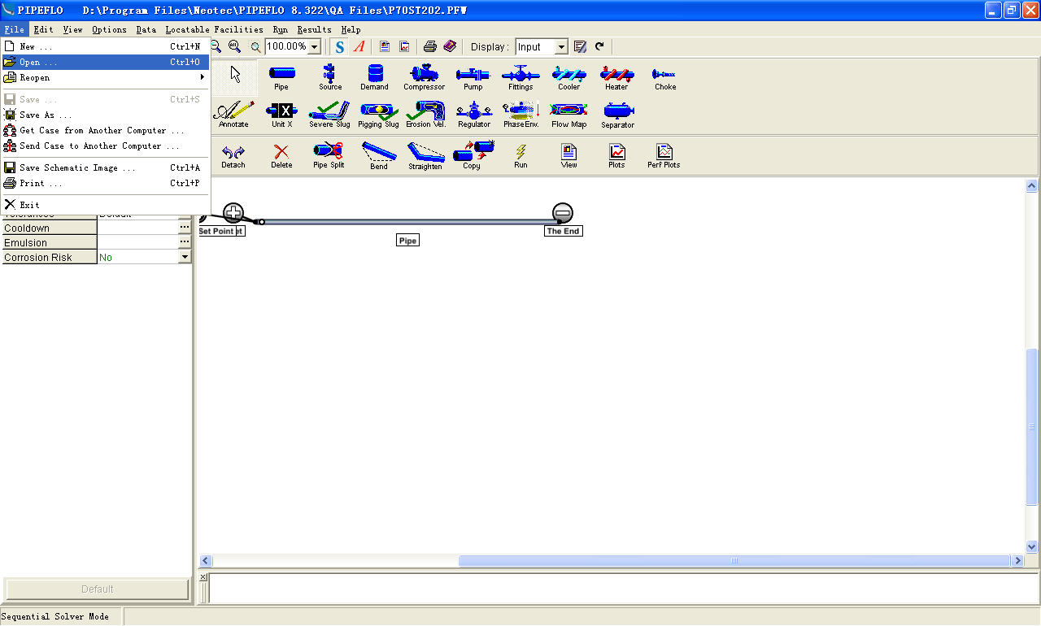Select the Bend tool
The image size is (1041, 626).
[379, 155]
